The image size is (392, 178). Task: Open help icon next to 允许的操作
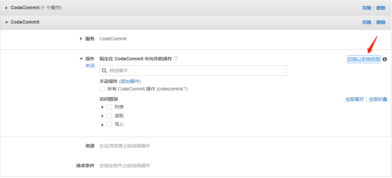point(176,58)
